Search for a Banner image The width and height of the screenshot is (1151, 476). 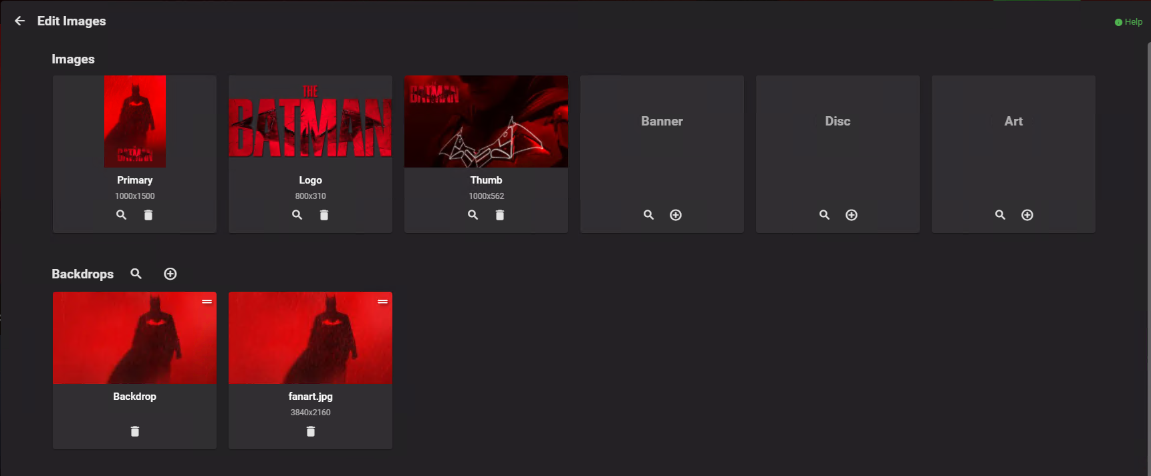[x=648, y=215]
